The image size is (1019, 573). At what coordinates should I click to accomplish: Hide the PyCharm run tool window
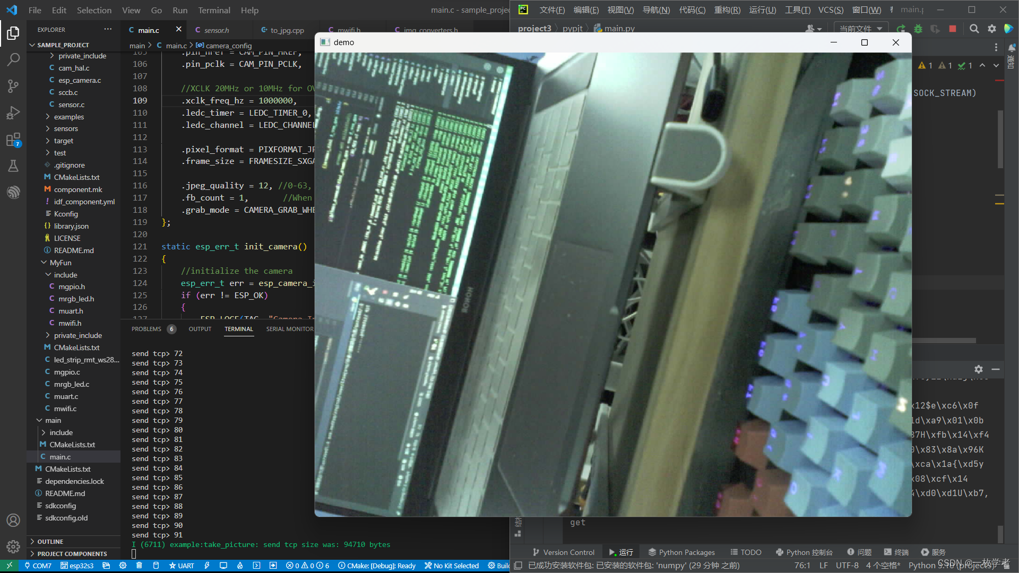click(x=996, y=369)
